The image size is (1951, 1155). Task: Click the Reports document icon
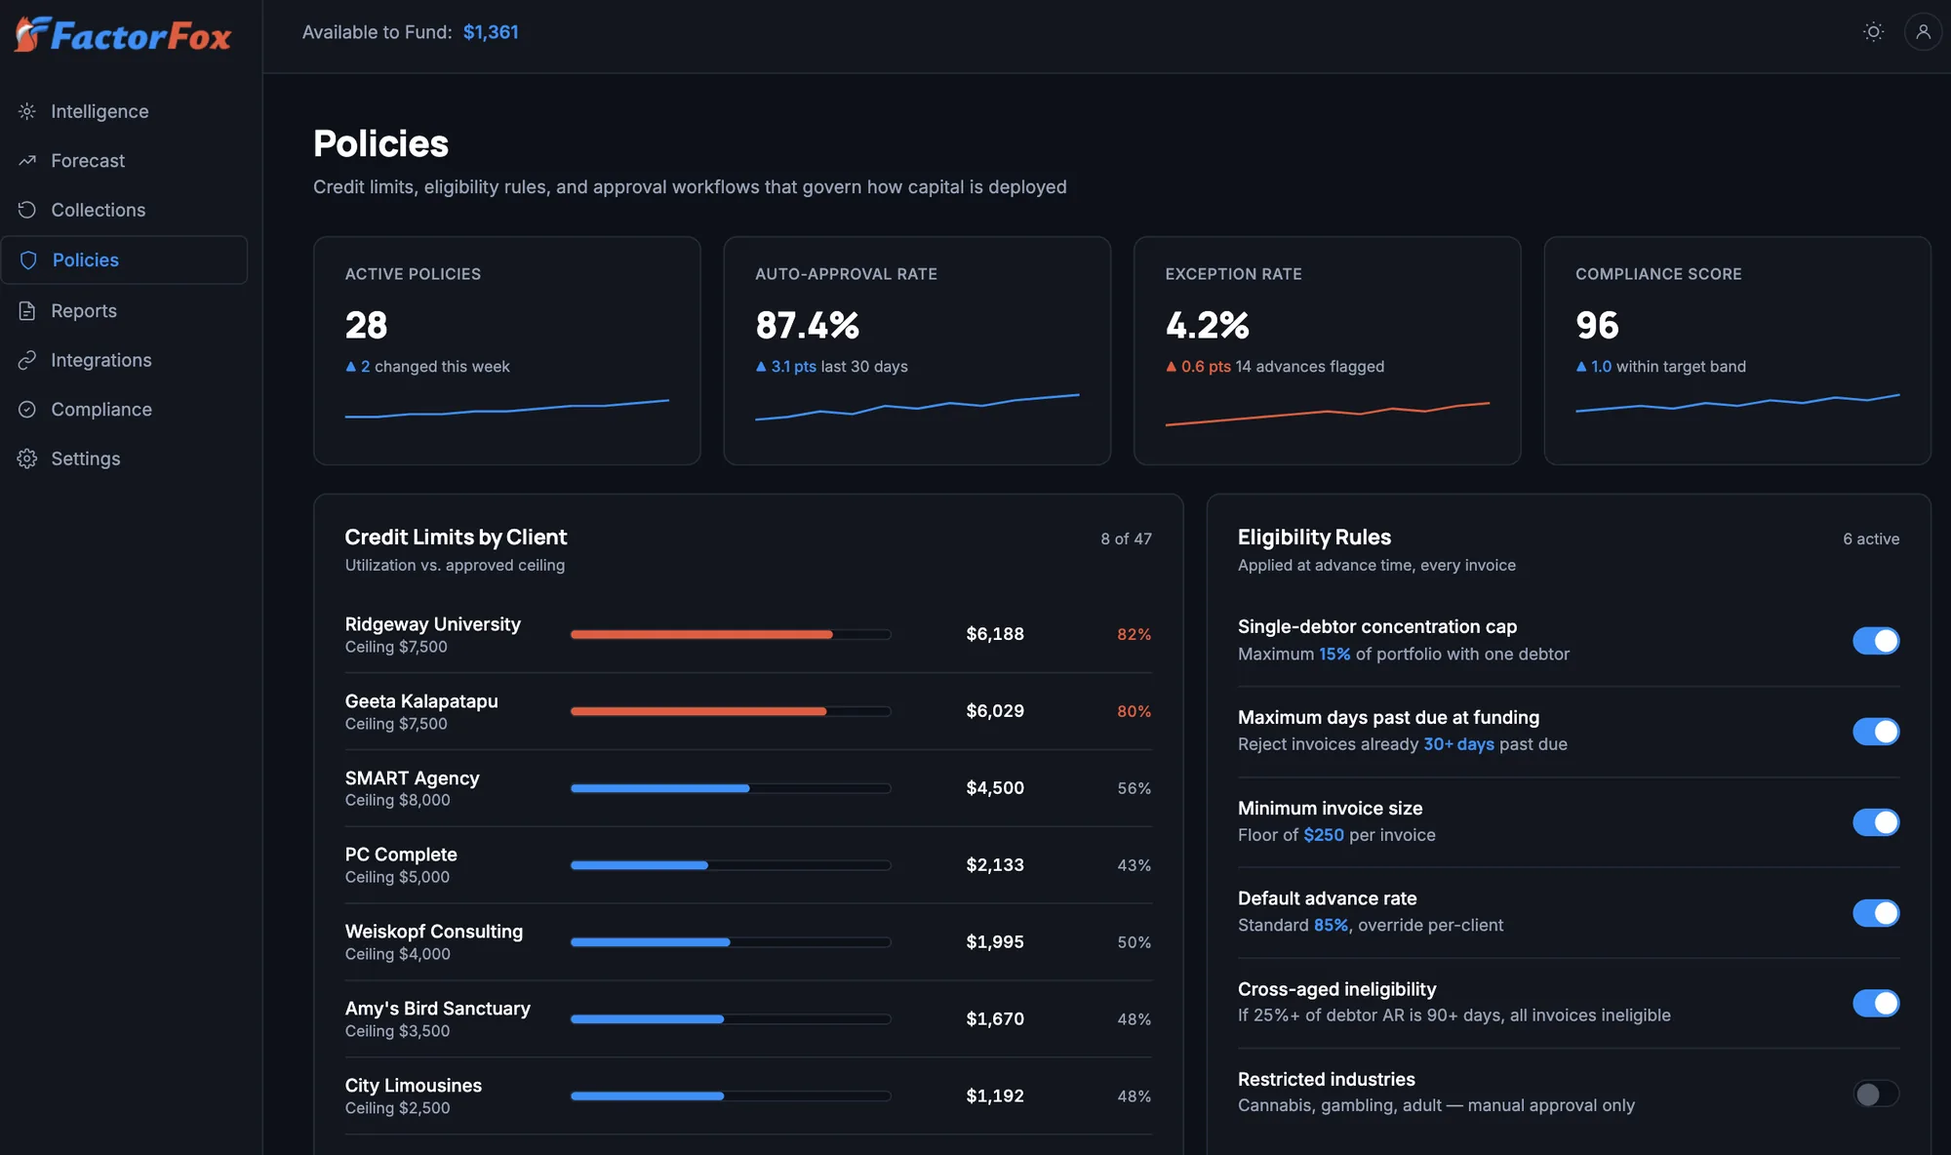pos(27,310)
